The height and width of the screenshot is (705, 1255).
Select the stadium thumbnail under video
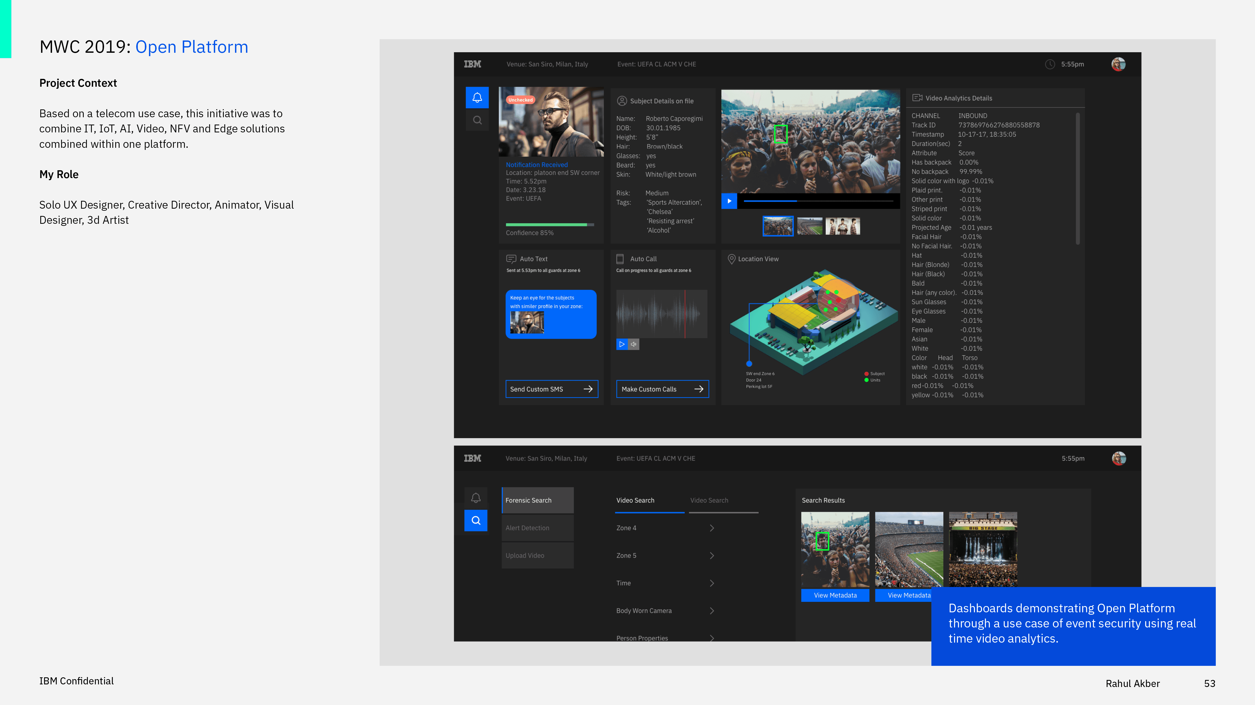coord(810,226)
